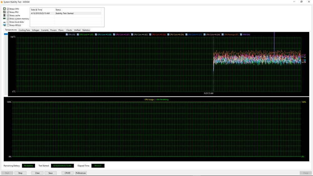The width and height of the screenshot is (313, 176).
Task: Click the Elapsed Time value 00:22:37
Action: [98, 166]
